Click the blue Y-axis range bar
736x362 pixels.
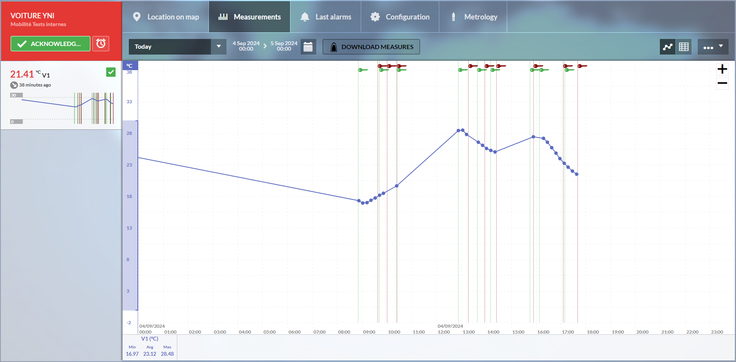pos(130,215)
